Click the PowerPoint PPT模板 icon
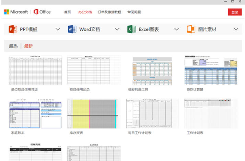Viewport: 245px width, 161px height. [x=13, y=29]
